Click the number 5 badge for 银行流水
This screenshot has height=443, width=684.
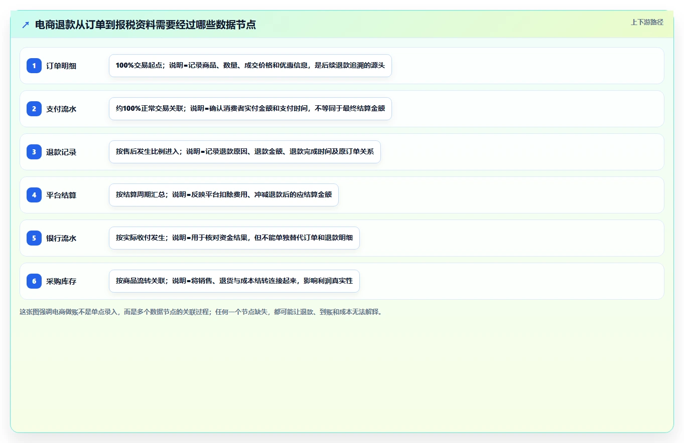[34, 238]
